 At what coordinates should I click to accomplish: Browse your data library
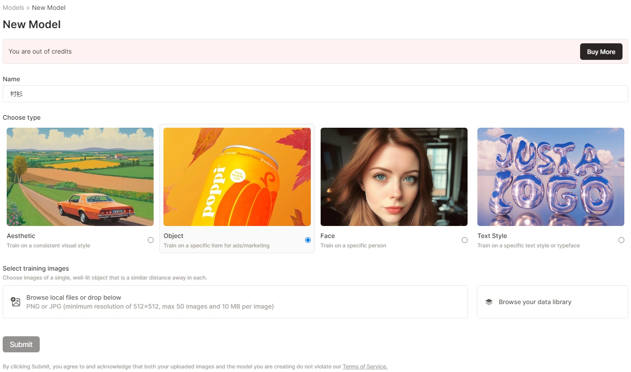coord(552,302)
